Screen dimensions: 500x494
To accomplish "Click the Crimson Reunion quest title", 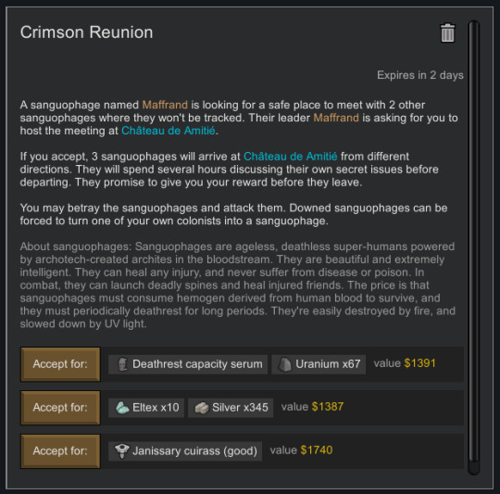I will tap(86, 32).
